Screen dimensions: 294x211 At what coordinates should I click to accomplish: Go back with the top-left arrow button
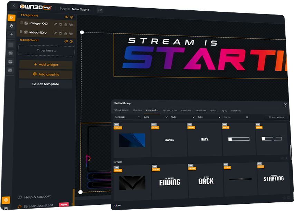[x=14, y=6]
